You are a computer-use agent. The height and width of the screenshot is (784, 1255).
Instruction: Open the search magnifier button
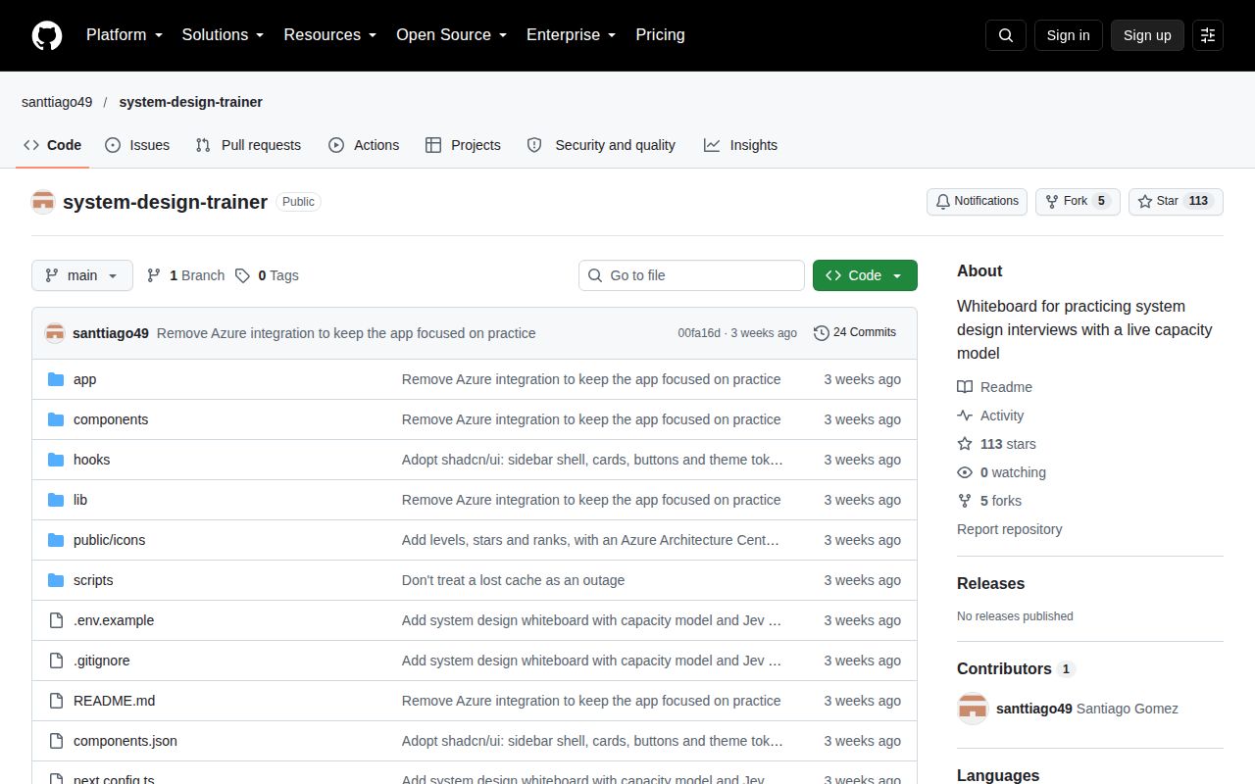click(x=1006, y=35)
